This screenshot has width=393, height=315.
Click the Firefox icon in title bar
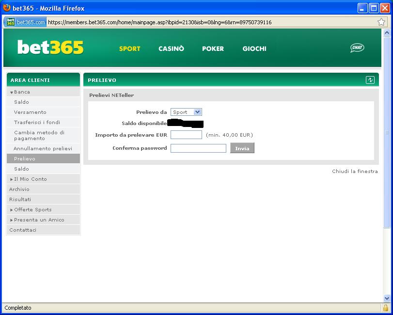coord(6,8)
